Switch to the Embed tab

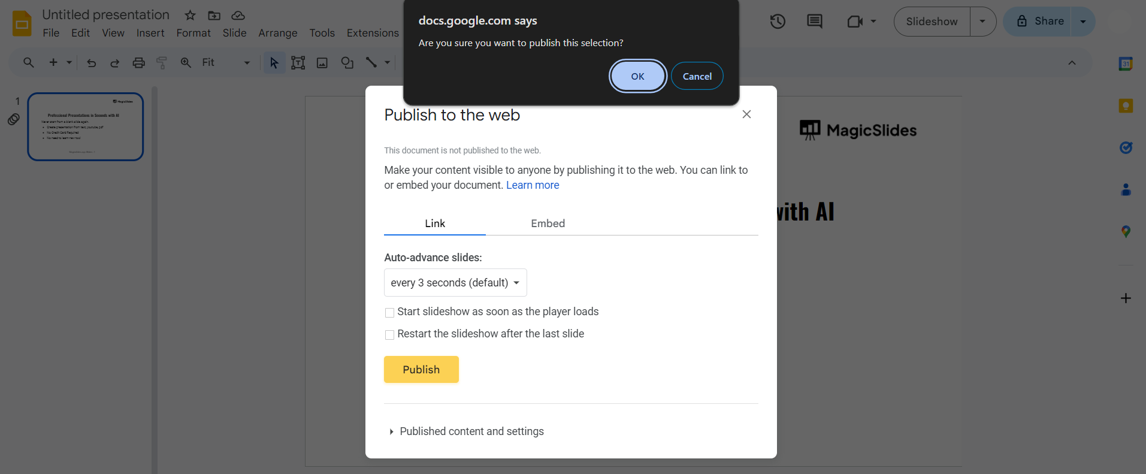pyautogui.click(x=548, y=224)
